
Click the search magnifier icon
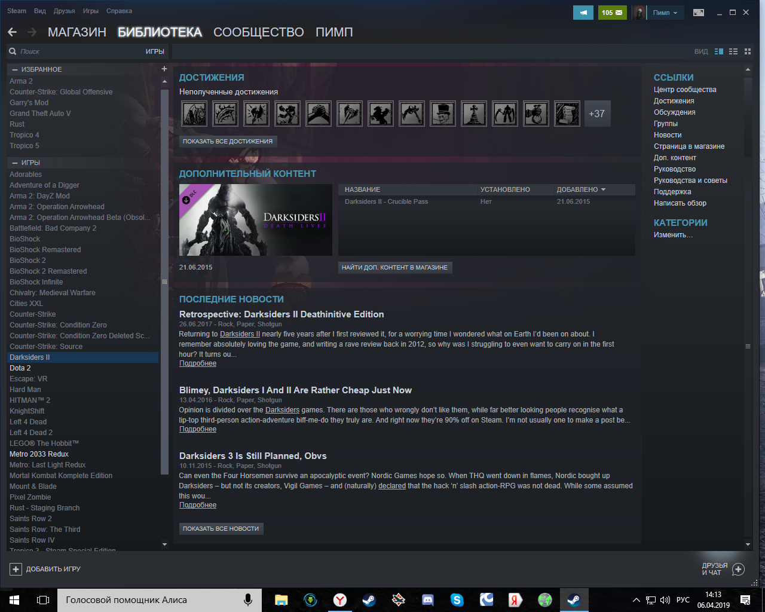13,51
